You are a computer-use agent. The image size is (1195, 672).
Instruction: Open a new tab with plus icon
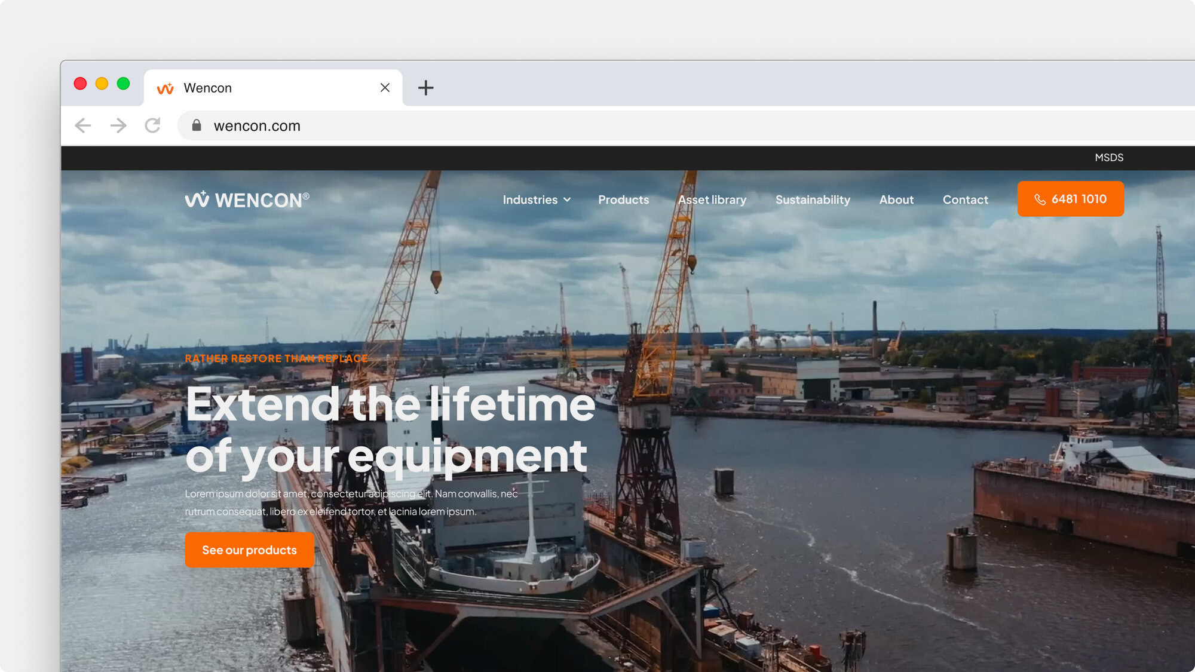tap(425, 88)
